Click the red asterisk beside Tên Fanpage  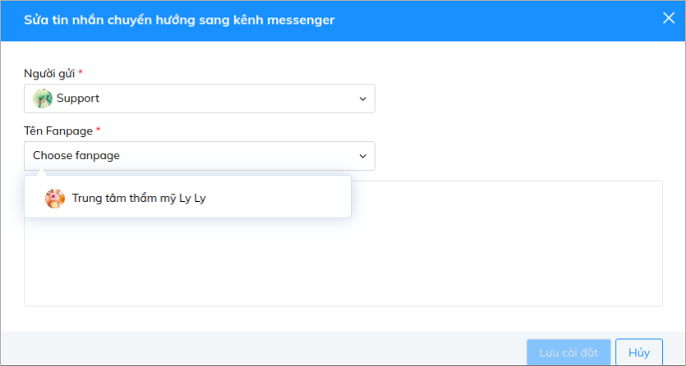(x=99, y=128)
